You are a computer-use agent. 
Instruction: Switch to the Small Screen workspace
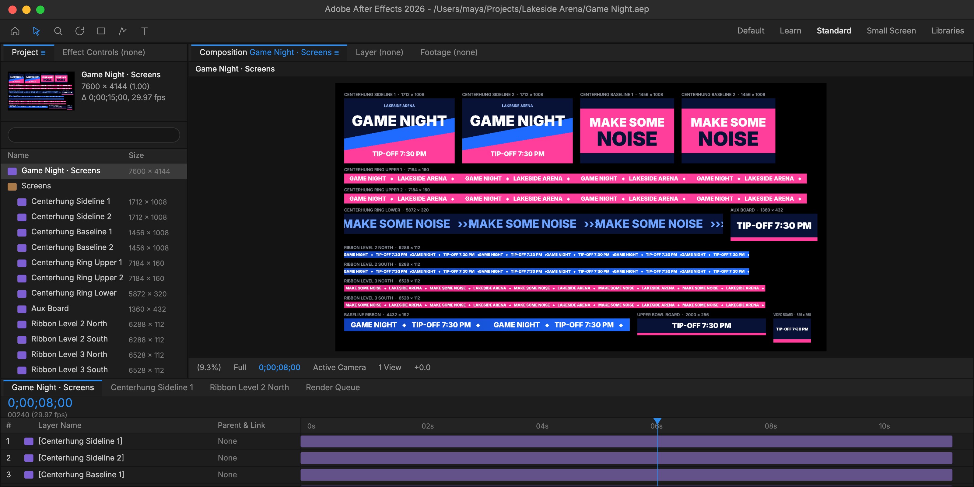(x=891, y=31)
